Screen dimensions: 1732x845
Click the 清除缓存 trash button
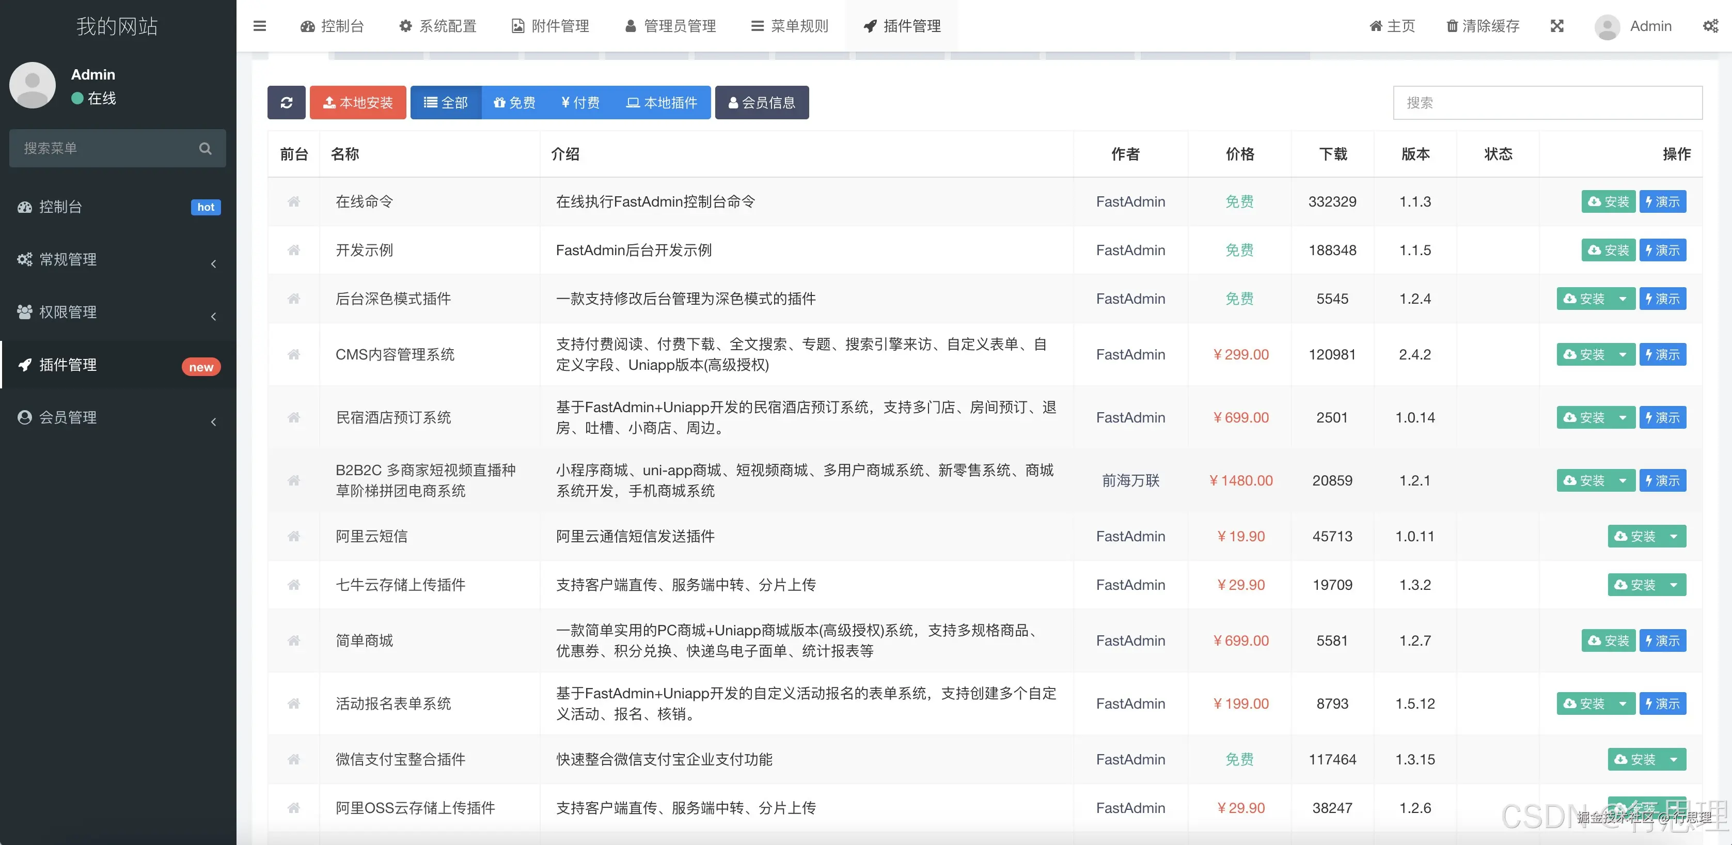[1483, 26]
